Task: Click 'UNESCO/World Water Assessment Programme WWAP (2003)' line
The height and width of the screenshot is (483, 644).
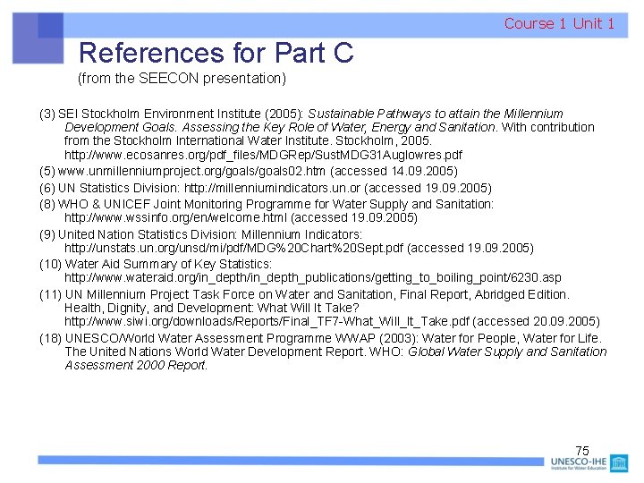Action: 320,338
